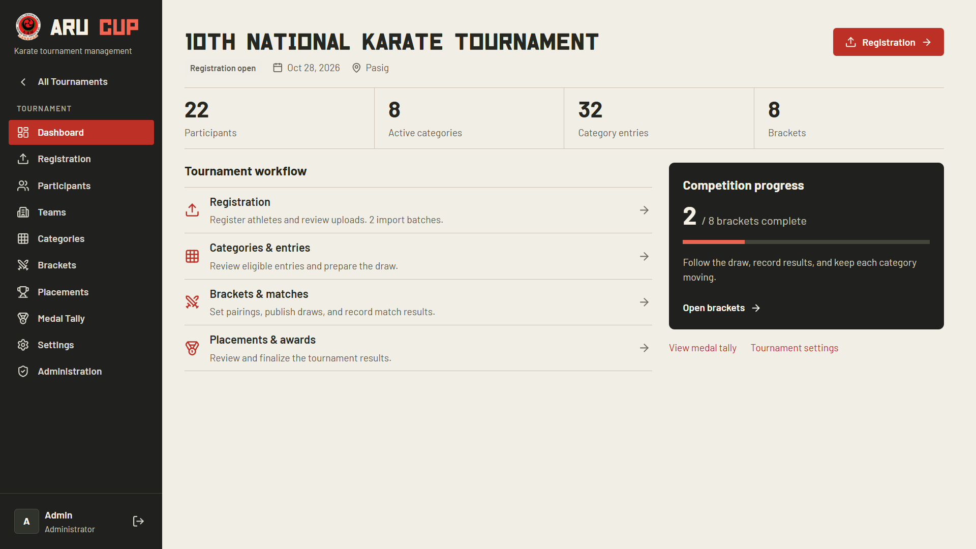Click the 2 / 8 brackets complete text
976x549 pixels.
tap(744, 217)
